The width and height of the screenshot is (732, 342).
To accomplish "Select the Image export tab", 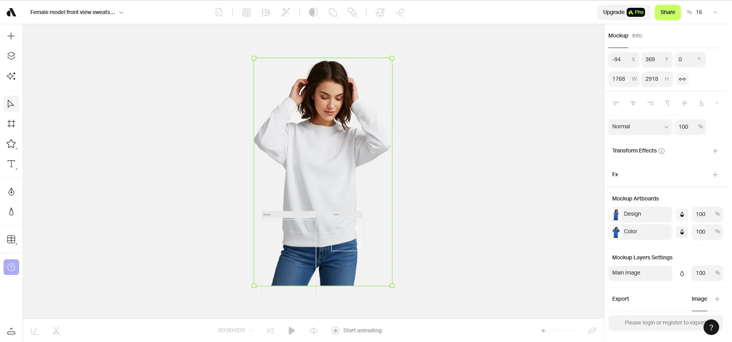I will pyautogui.click(x=699, y=299).
